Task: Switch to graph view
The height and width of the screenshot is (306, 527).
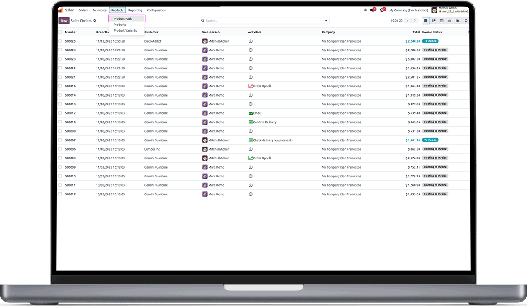Action: [458, 21]
